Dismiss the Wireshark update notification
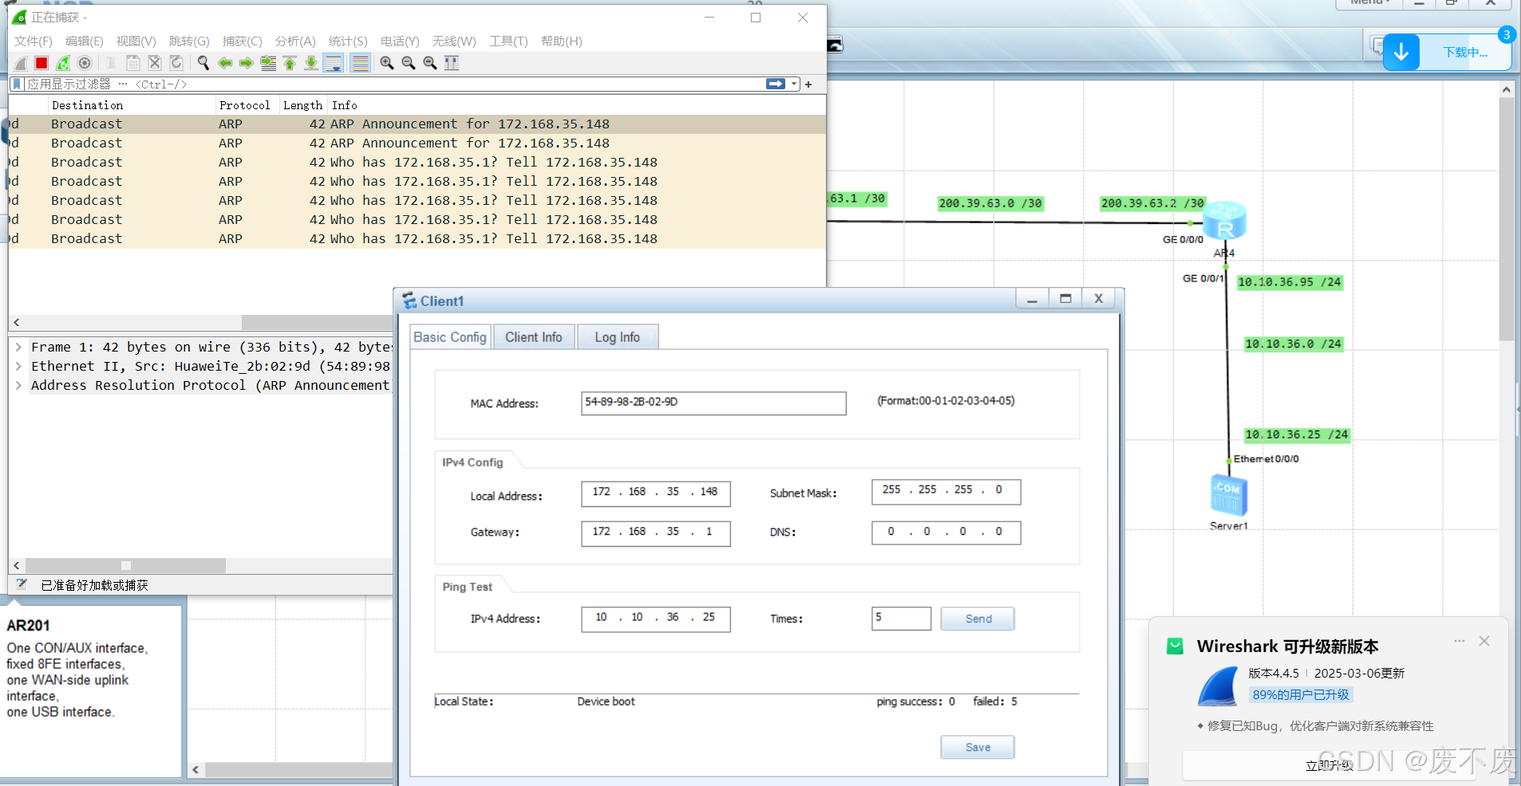The width and height of the screenshot is (1521, 786). point(1484,641)
